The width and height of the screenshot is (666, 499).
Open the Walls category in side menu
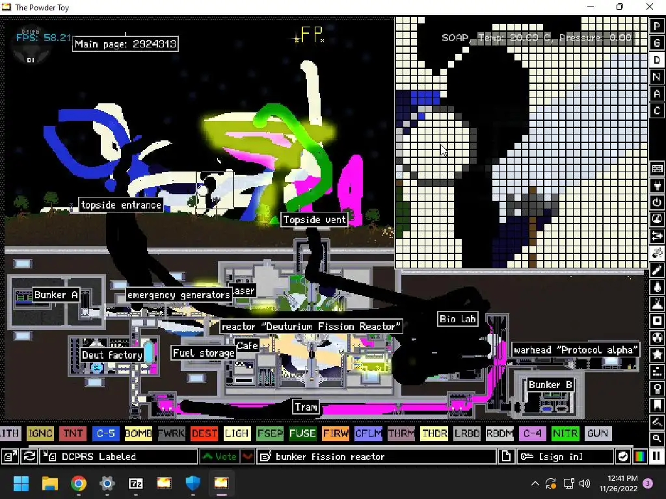click(657, 168)
